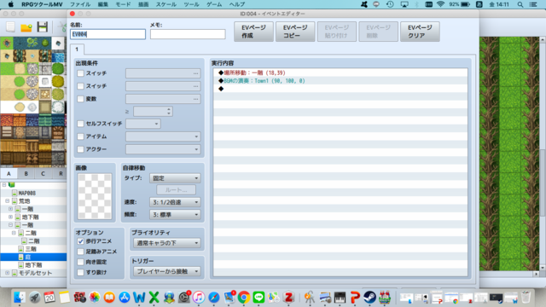This screenshot has width=546, height=307.
Task: Open the ツール menu
Action: pos(191,4)
